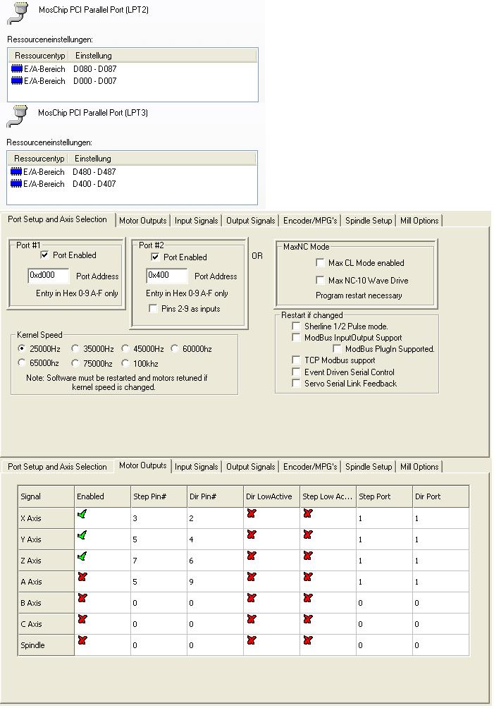Enable ModBus InputOutput Support
The width and height of the screenshot is (494, 708).
[296, 337]
